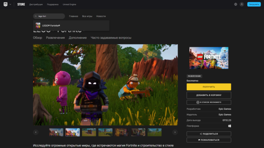Go to the Новости tab
Image resolution: width=264 pixels, height=148 pixels.
click(x=101, y=16)
